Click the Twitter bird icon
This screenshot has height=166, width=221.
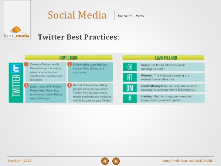coord(16,68)
